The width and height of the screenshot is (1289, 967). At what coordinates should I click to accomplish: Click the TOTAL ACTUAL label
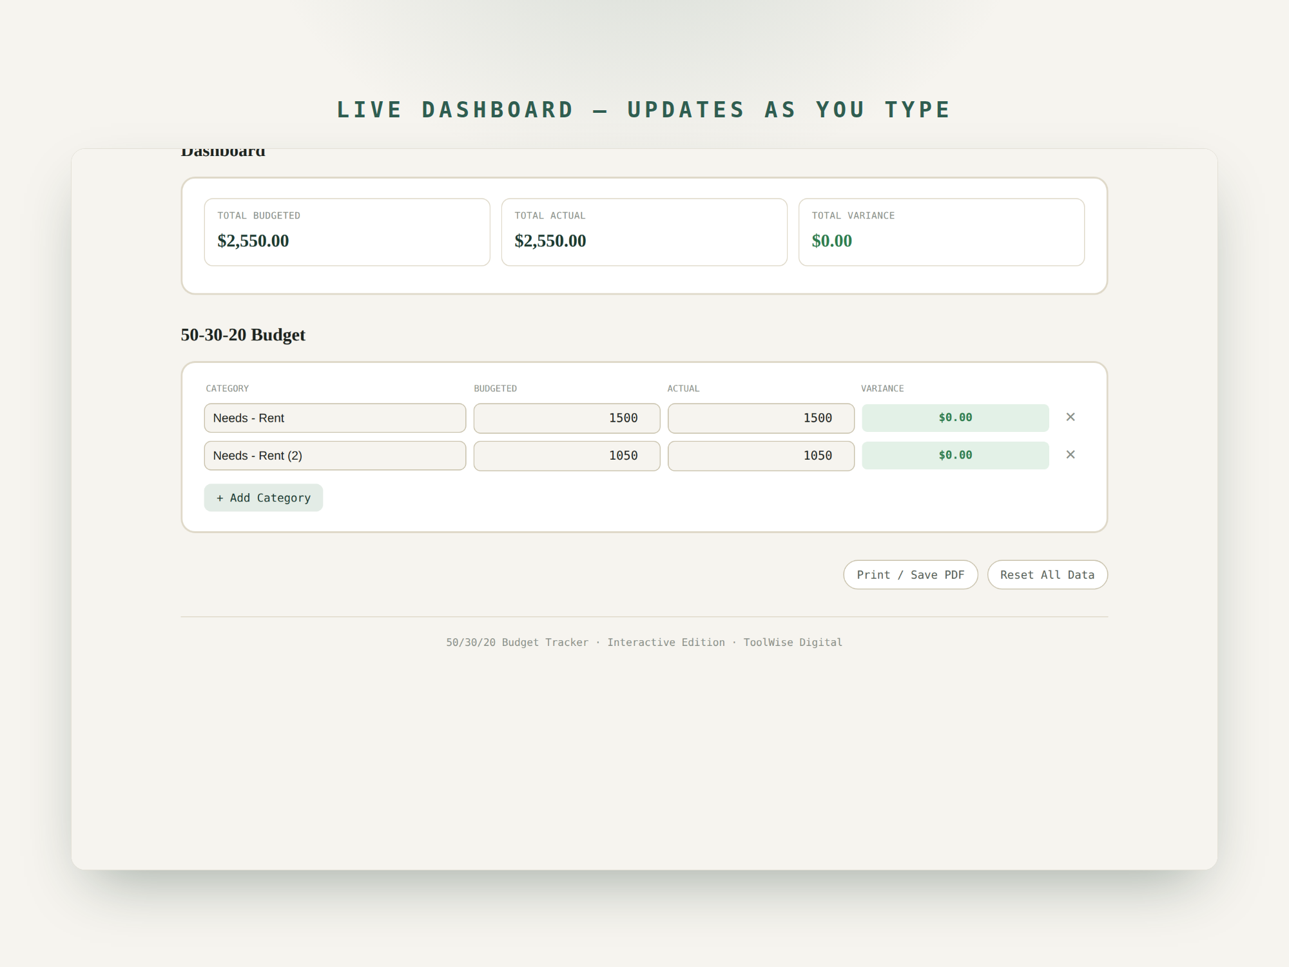click(x=550, y=215)
